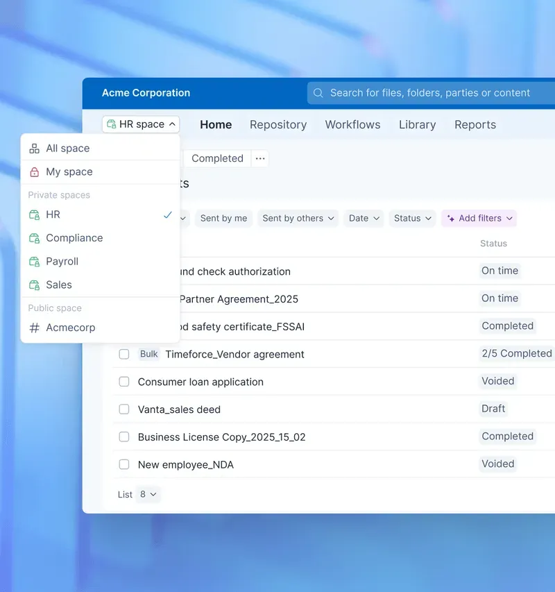
Task: Click the search magnifier icon
Action: click(x=318, y=92)
